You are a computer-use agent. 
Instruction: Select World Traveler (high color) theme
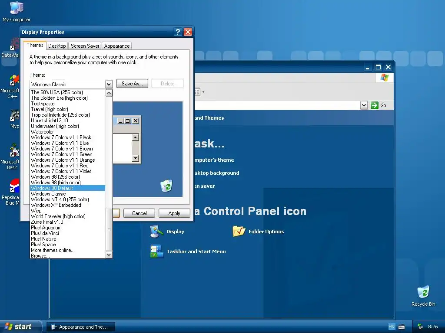point(67,216)
